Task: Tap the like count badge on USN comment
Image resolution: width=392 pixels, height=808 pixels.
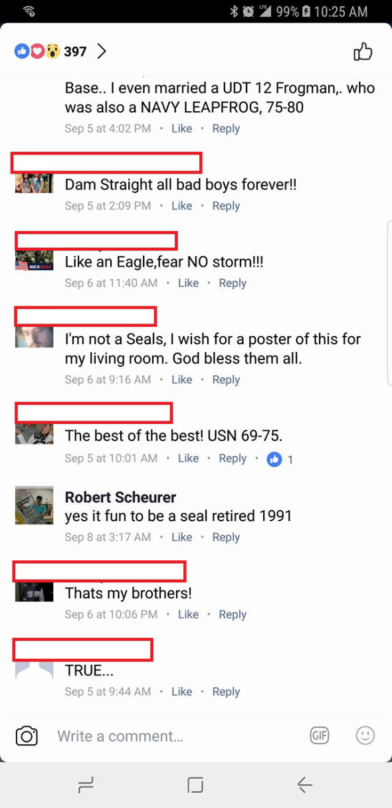Action: pos(280,459)
